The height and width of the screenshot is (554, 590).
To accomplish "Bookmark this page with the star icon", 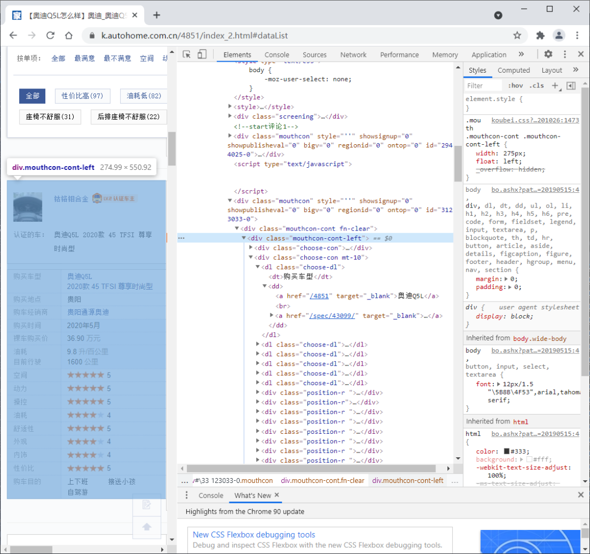I will pos(517,36).
